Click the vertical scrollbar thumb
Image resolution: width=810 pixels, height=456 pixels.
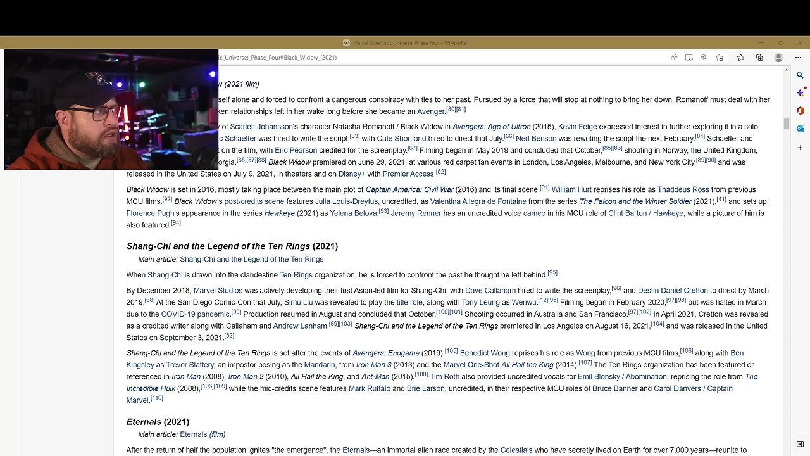coord(787,123)
